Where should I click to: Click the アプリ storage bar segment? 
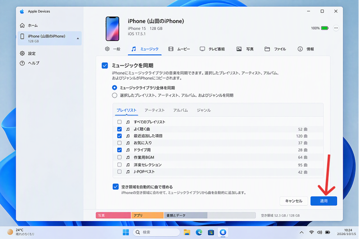click(147, 215)
